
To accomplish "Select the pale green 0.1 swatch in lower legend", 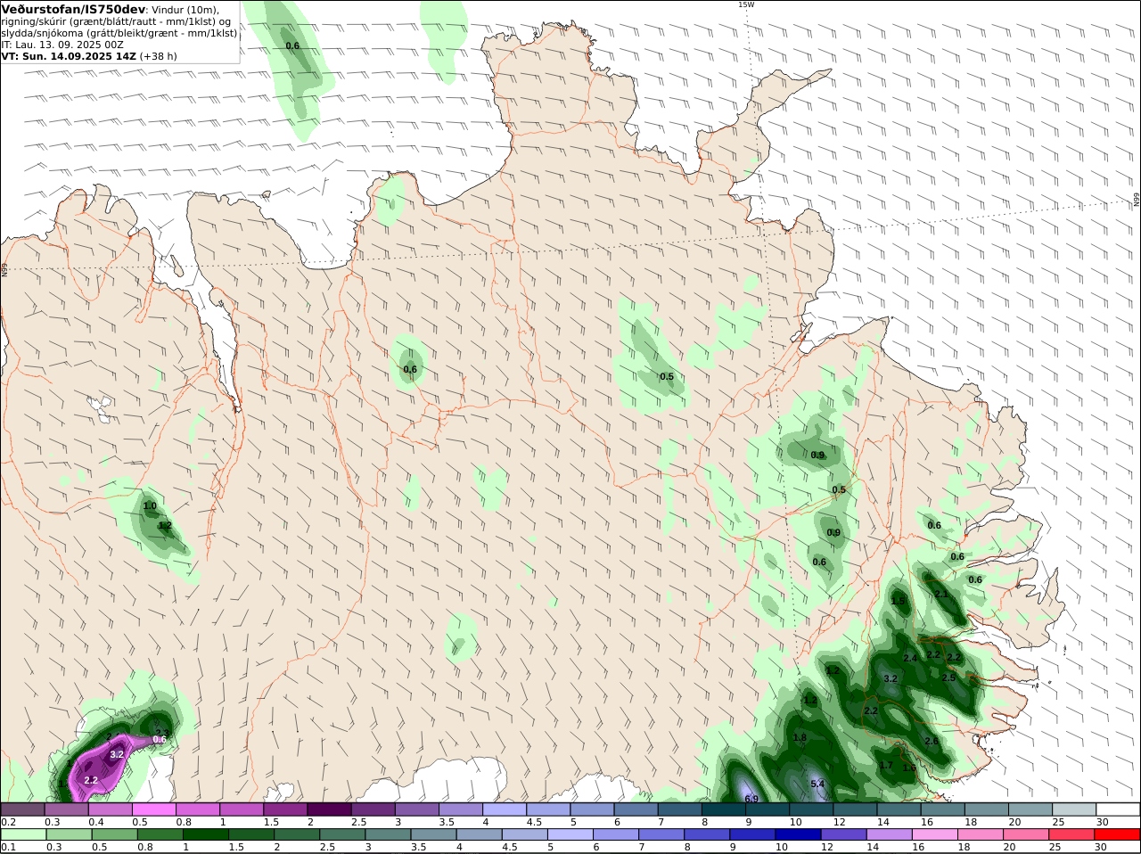I will [x=22, y=834].
